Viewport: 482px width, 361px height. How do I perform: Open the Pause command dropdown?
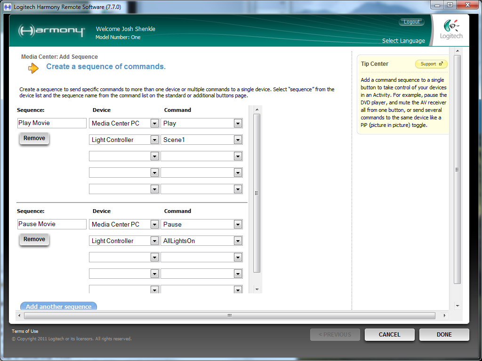point(201,224)
